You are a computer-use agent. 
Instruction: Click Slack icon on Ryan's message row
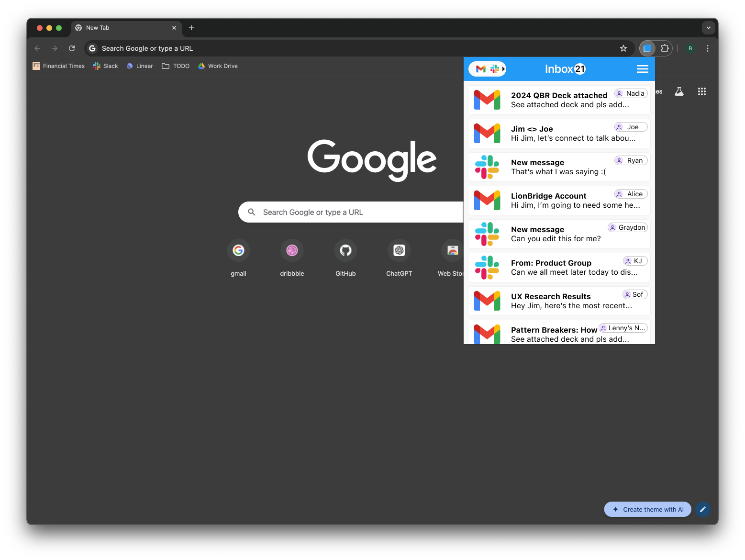pyautogui.click(x=487, y=167)
